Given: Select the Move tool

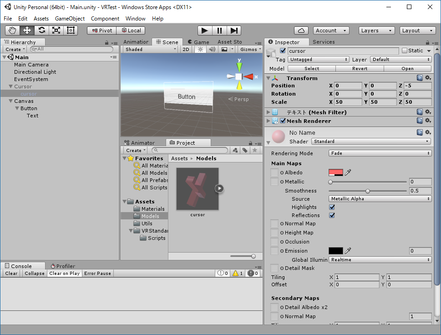Looking at the screenshot, I should pos(27,30).
